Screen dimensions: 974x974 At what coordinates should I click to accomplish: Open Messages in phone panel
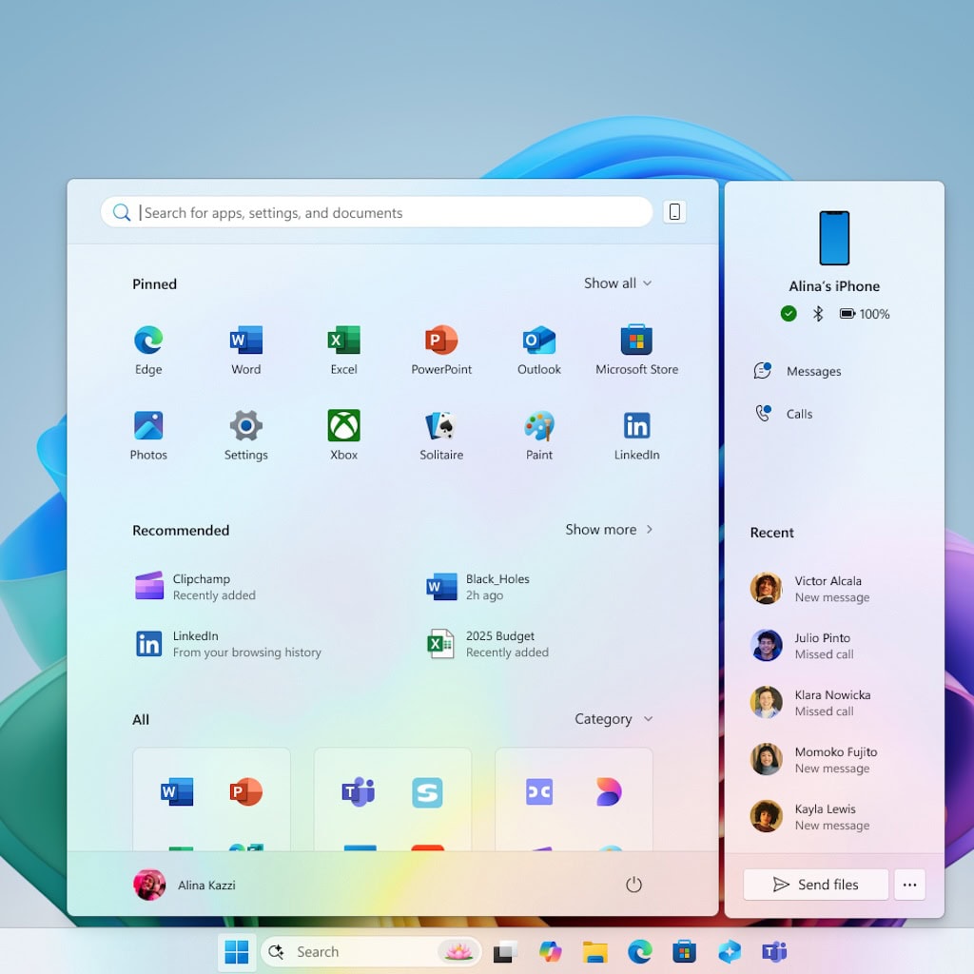pos(797,371)
